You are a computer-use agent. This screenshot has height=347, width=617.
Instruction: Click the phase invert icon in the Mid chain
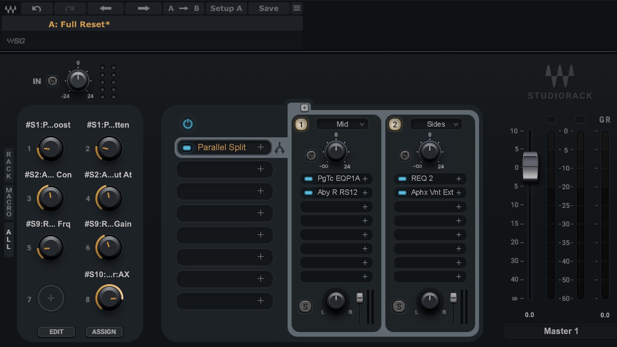coord(310,156)
